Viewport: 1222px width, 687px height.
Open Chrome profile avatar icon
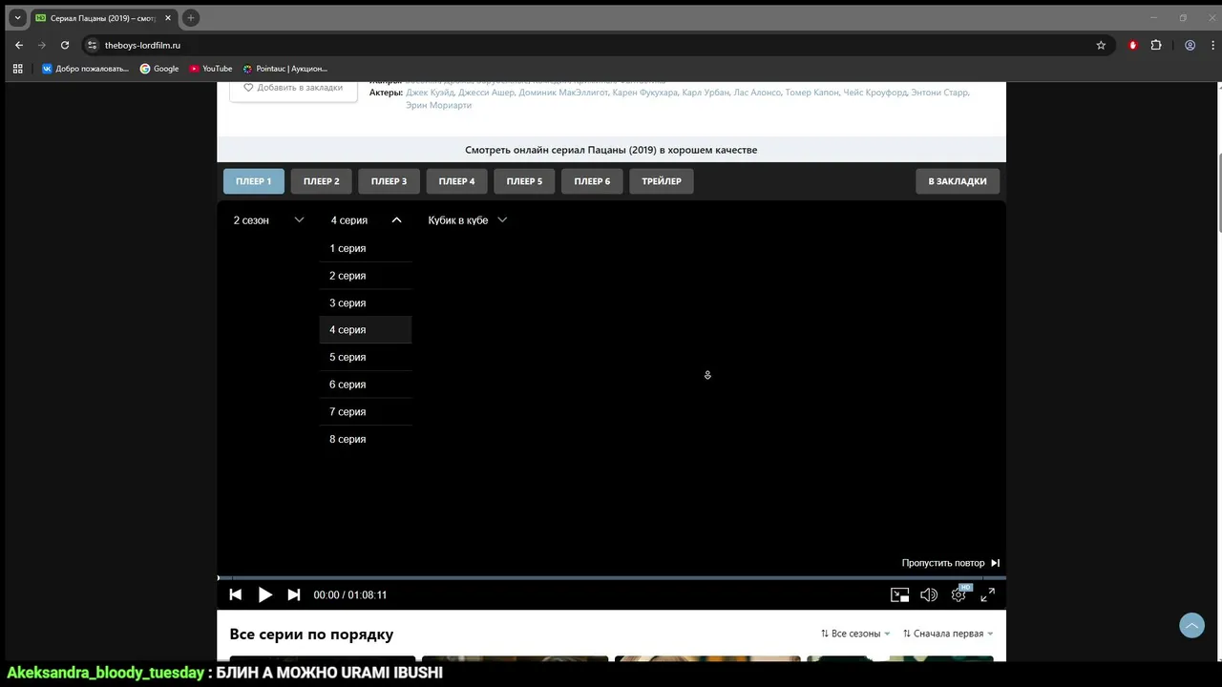click(1190, 45)
